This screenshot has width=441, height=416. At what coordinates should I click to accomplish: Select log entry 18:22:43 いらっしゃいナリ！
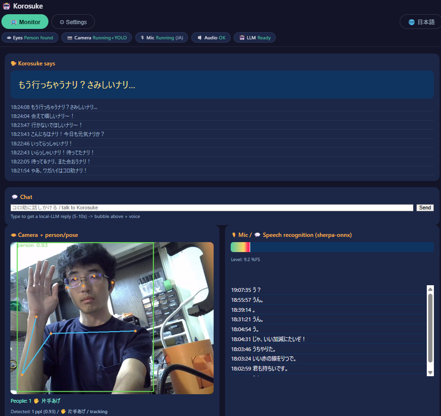(x=222, y=153)
